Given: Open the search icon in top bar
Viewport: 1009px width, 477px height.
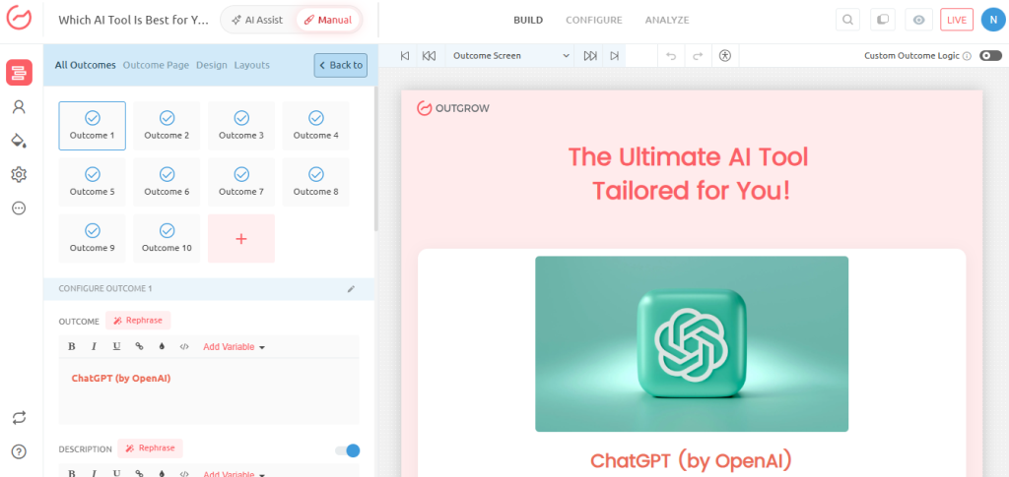Looking at the screenshot, I should pyautogui.click(x=848, y=20).
